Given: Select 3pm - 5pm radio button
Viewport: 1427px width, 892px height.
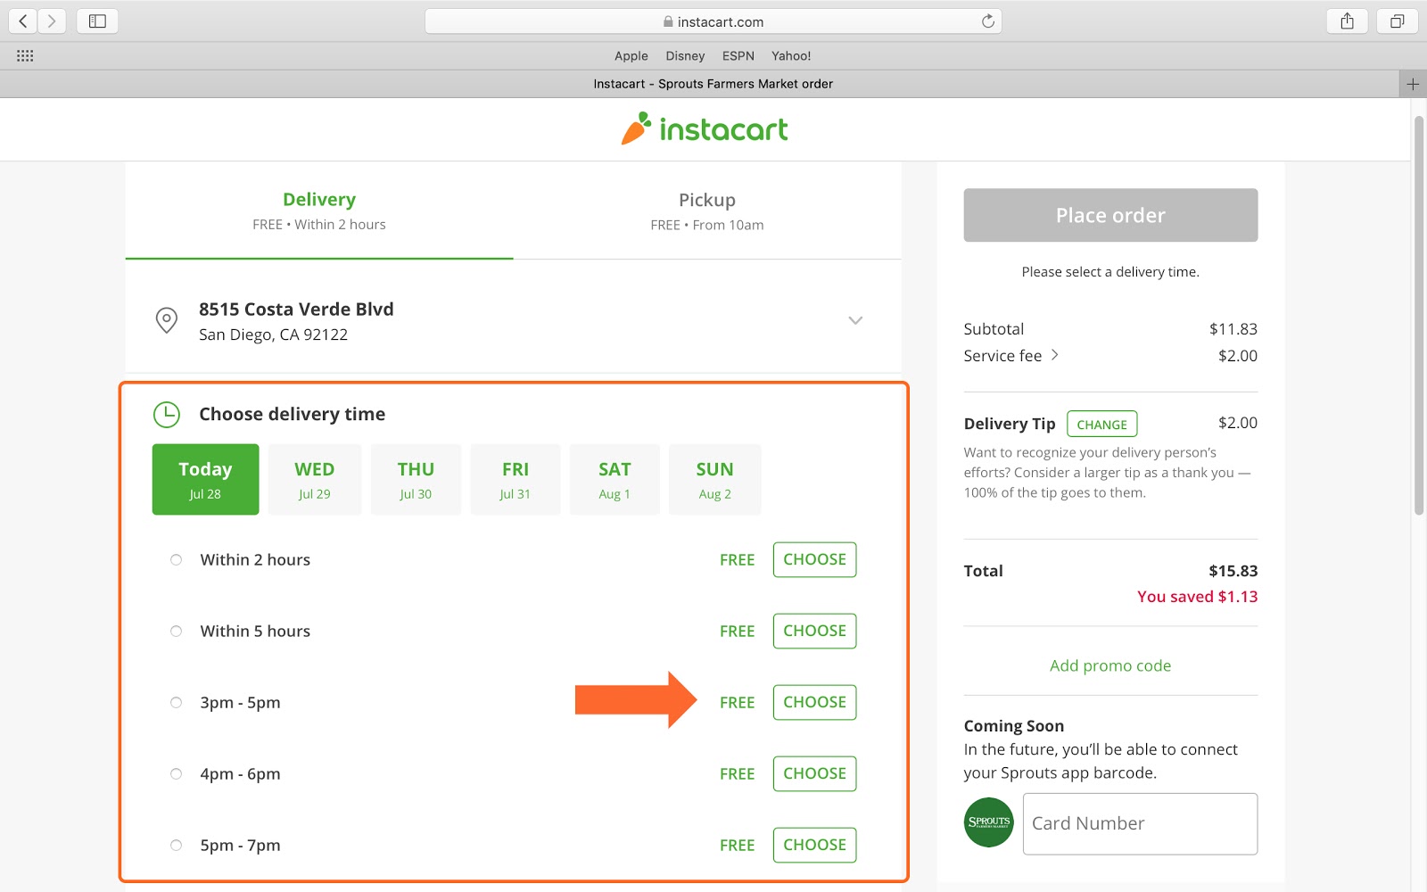Looking at the screenshot, I should (x=176, y=703).
